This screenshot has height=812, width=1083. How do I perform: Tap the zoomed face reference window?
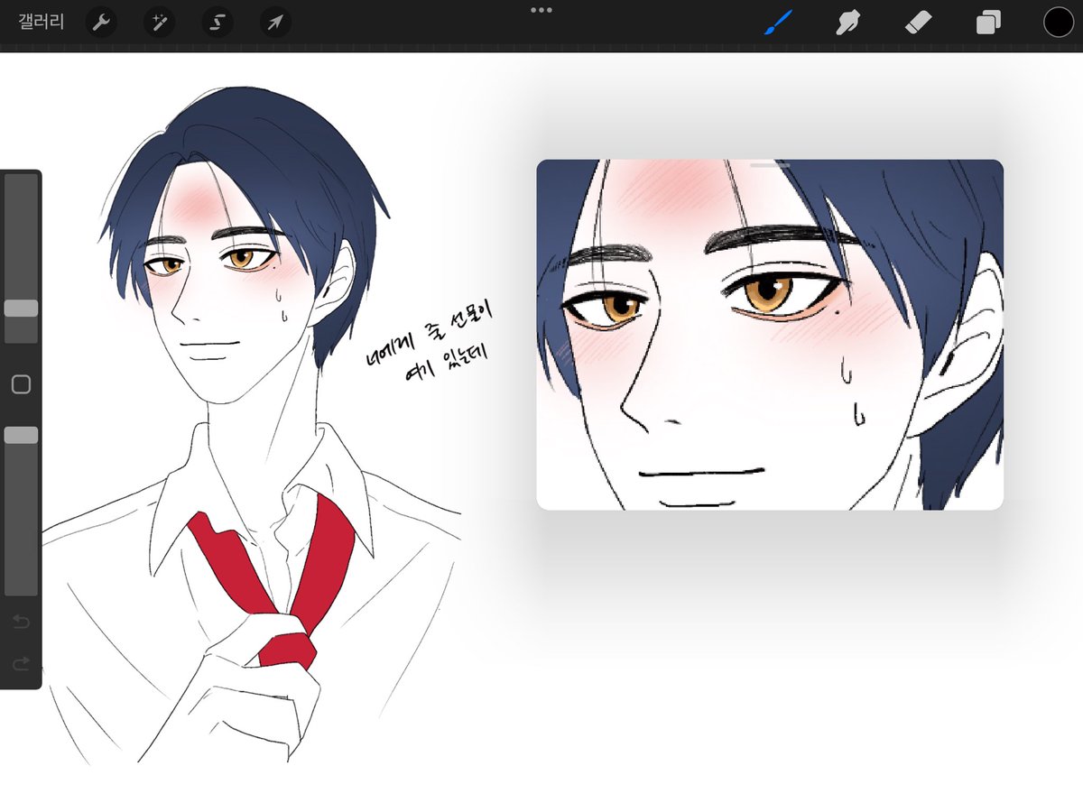point(770,335)
